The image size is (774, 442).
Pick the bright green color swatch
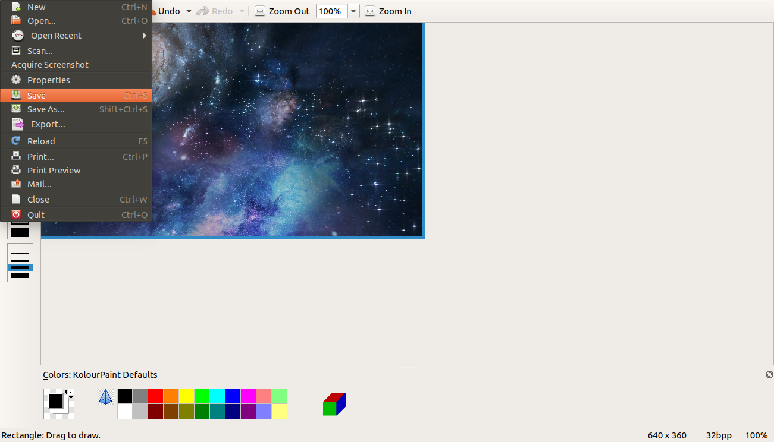[x=202, y=396]
